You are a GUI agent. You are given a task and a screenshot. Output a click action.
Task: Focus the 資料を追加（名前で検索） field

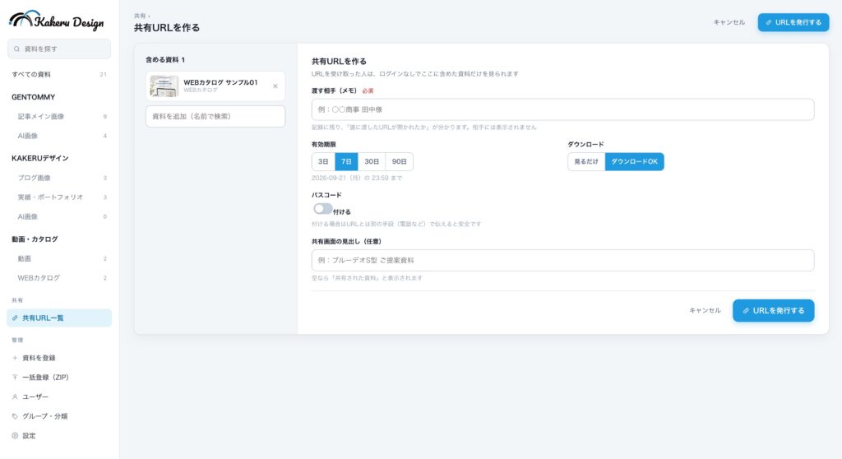tap(215, 117)
